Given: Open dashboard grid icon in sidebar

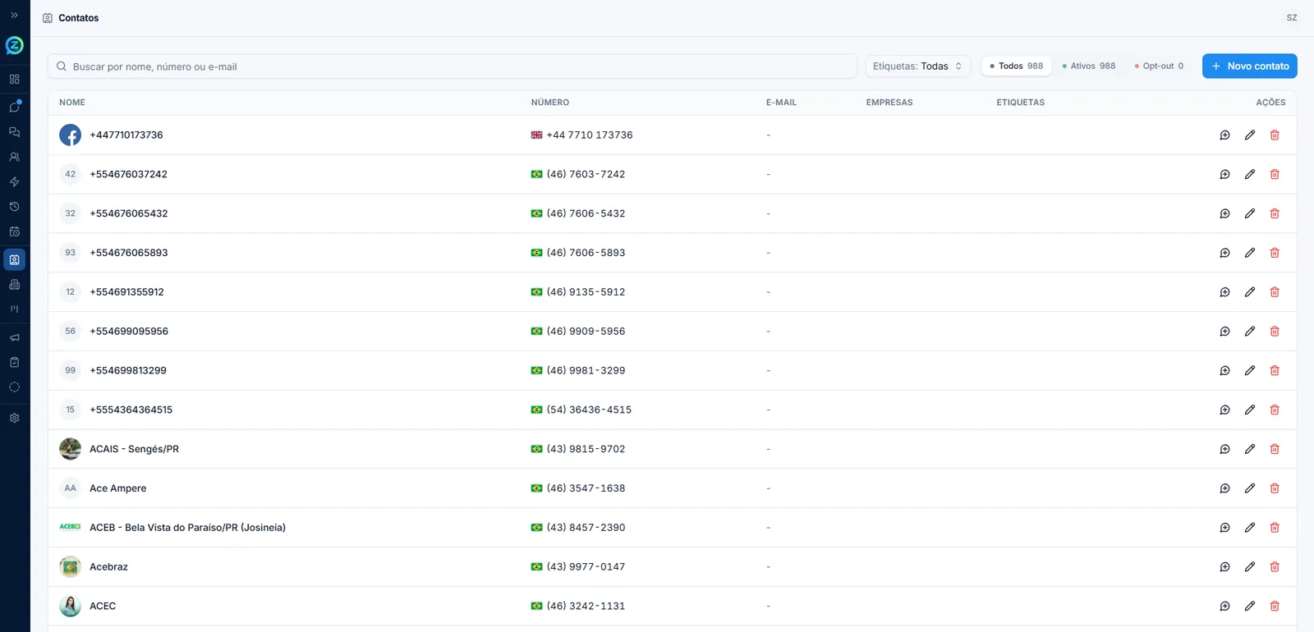Looking at the screenshot, I should pos(14,80).
